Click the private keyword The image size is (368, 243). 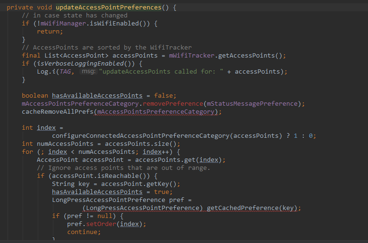pos(20,8)
